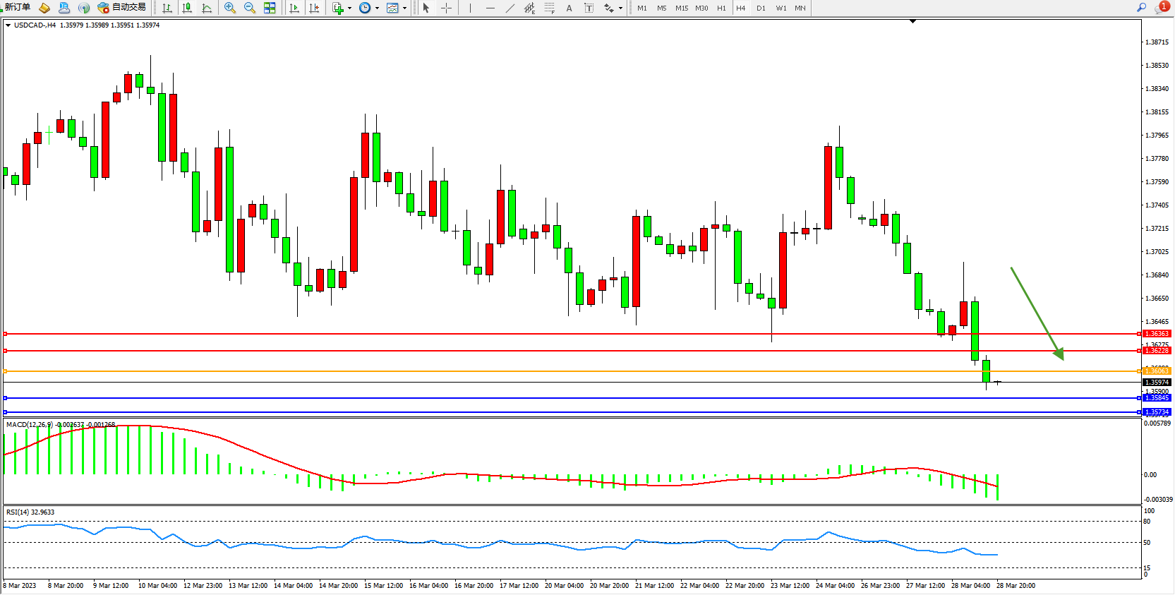
Task: Expand the USDCAD chart title triangle
Action: [8, 25]
